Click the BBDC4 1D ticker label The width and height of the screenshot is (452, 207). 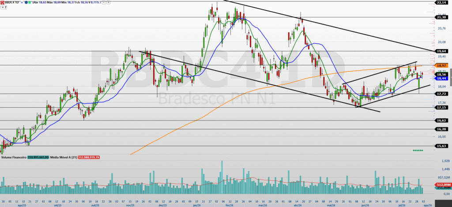coord(12,3)
